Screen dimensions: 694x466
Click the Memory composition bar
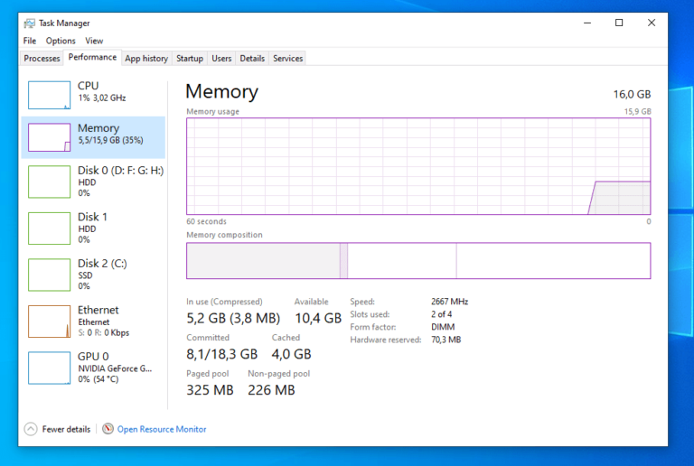point(418,261)
